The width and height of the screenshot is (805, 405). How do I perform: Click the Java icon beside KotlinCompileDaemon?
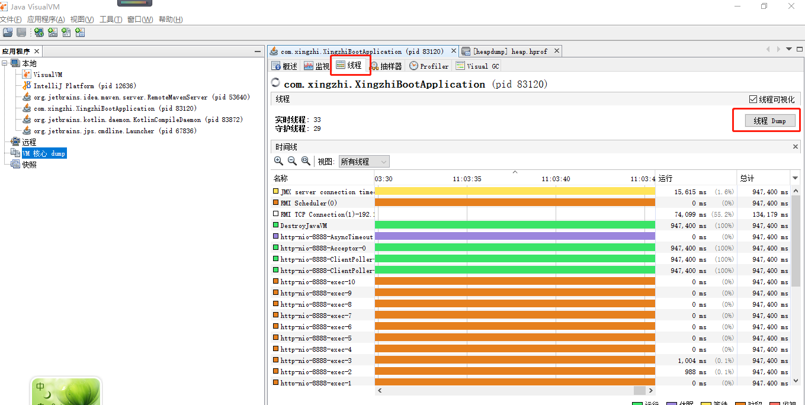pyautogui.click(x=27, y=120)
